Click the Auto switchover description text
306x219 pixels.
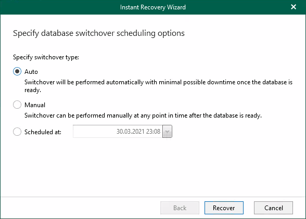point(158,86)
